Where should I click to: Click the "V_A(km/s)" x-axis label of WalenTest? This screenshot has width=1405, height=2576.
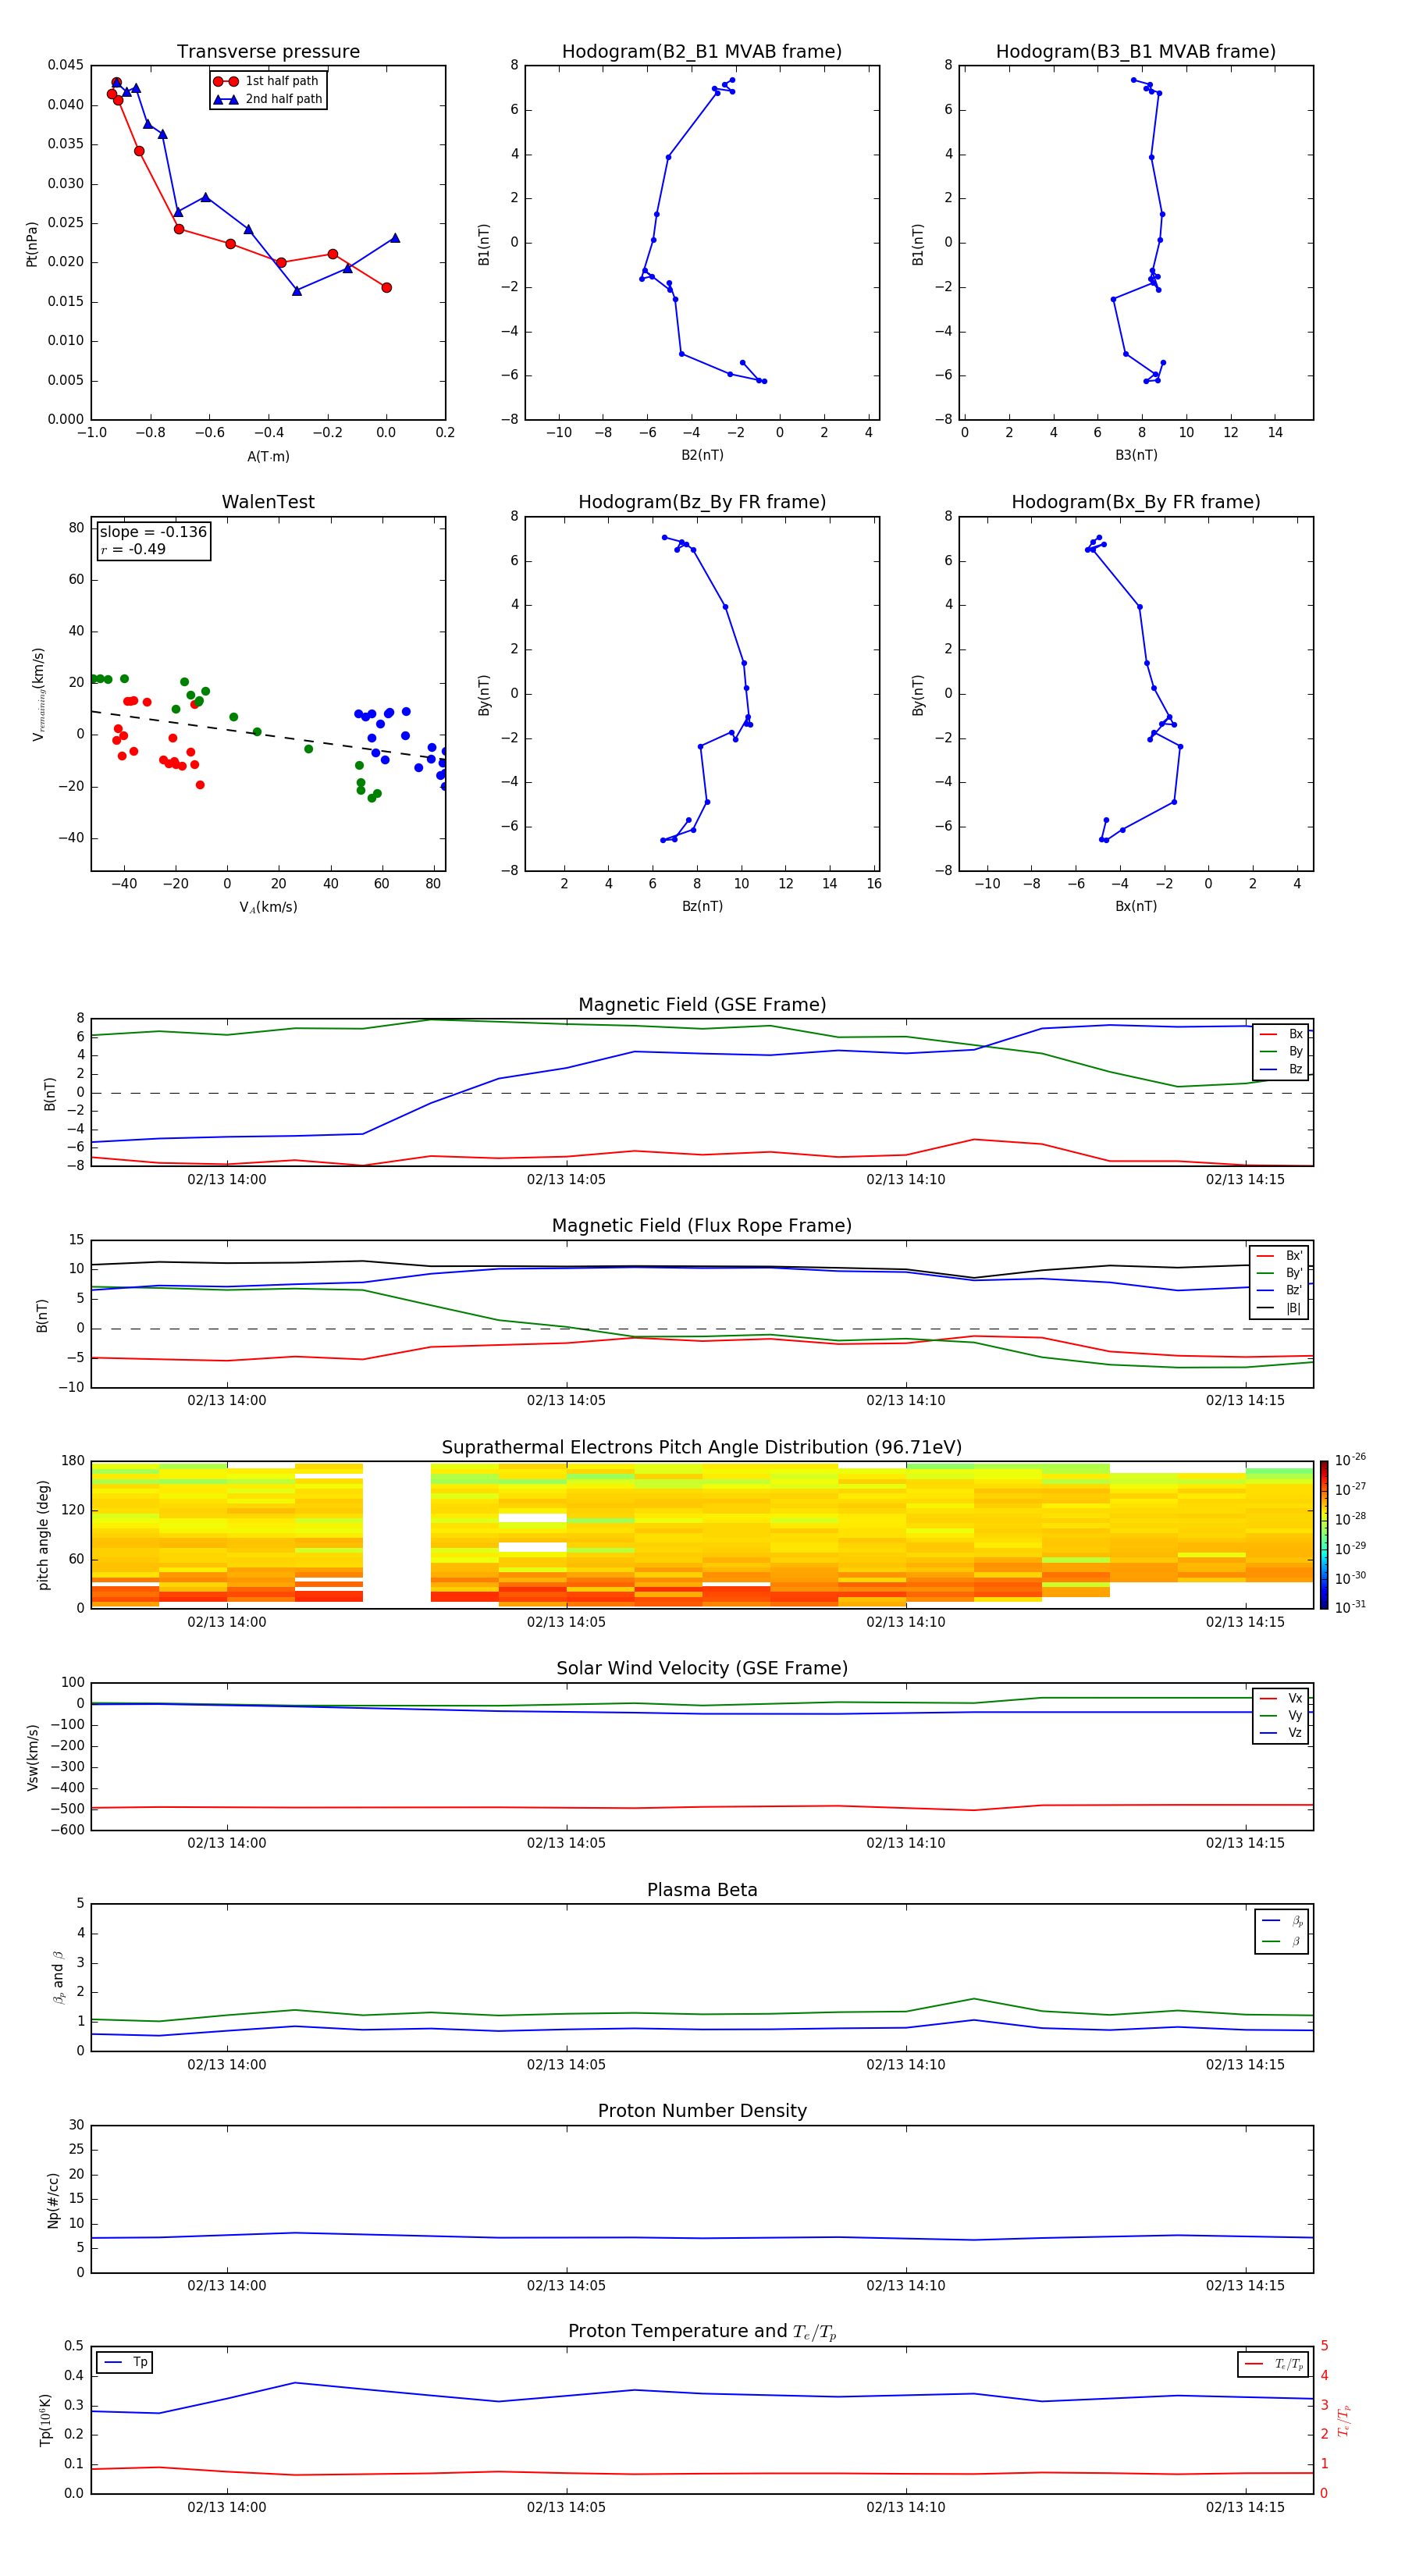[268, 908]
